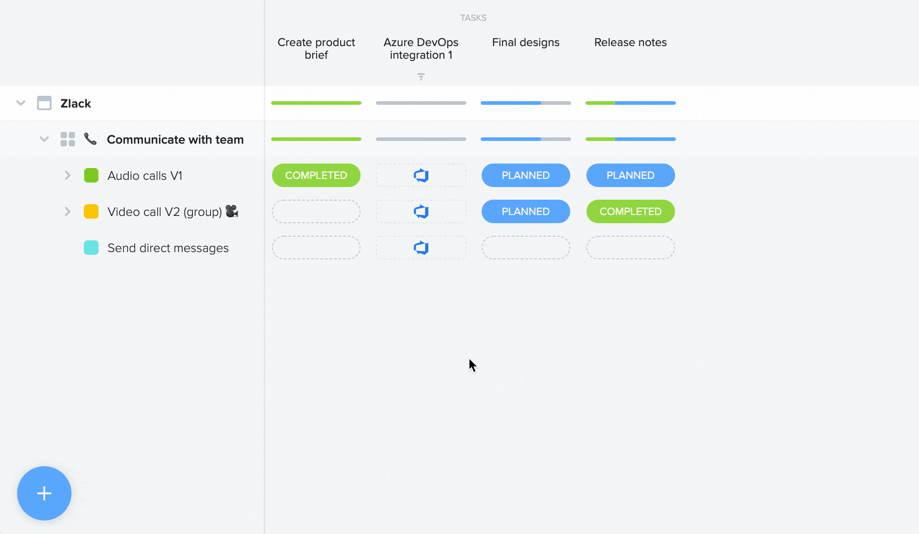Screen dimensions: 919x534
Task: Click the blue plus button
Action: (x=44, y=493)
